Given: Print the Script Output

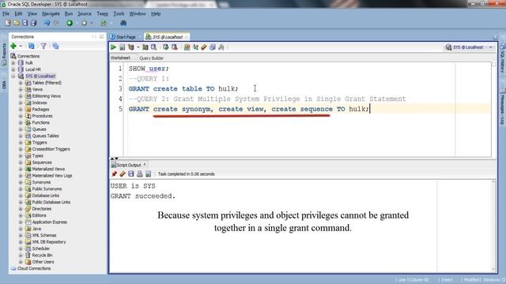Looking at the screenshot, I should 139,174.
